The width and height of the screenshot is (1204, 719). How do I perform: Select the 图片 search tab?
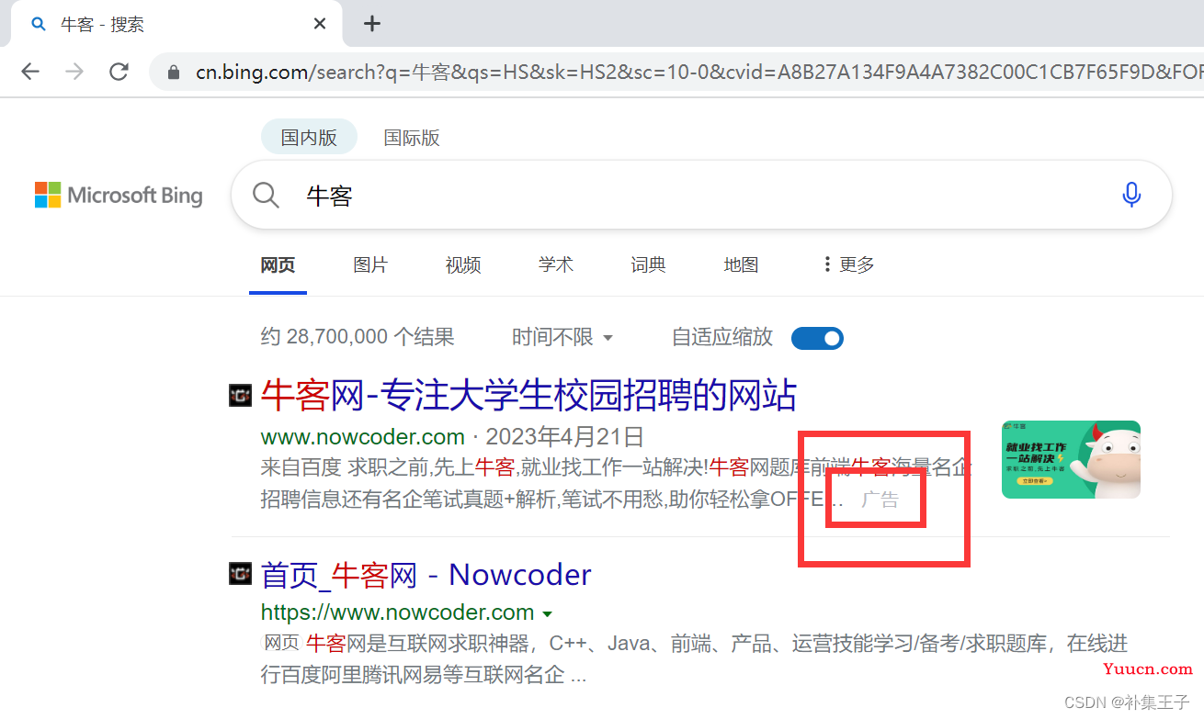click(x=370, y=264)
